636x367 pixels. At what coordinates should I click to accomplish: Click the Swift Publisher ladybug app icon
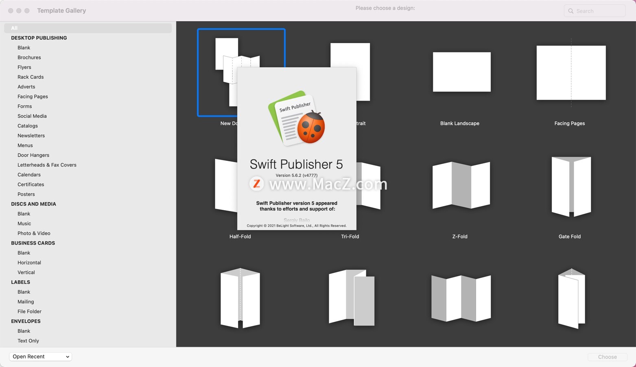tap(297, 119)
